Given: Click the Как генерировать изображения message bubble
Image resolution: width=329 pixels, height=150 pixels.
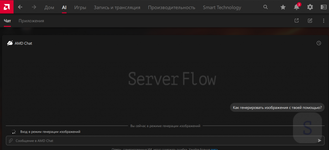Looking at the screenshot, I should tap(277, 107).
